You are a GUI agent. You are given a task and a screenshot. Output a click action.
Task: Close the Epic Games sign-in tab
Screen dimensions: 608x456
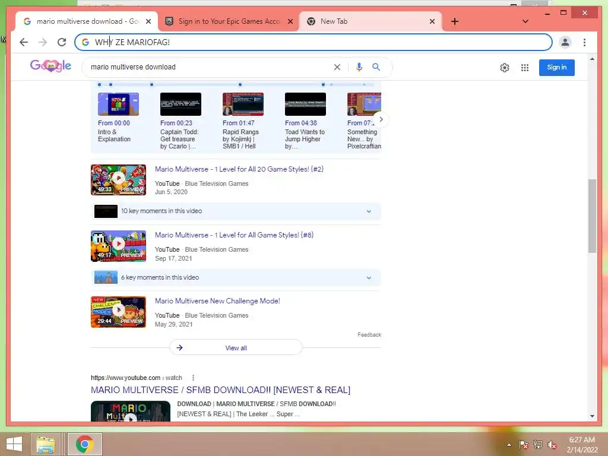coord(290,21)
